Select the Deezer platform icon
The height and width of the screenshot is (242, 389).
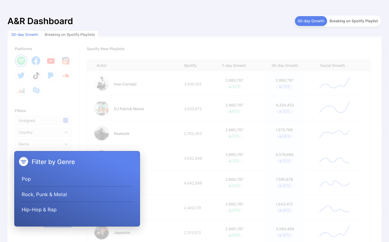point(21,90)
